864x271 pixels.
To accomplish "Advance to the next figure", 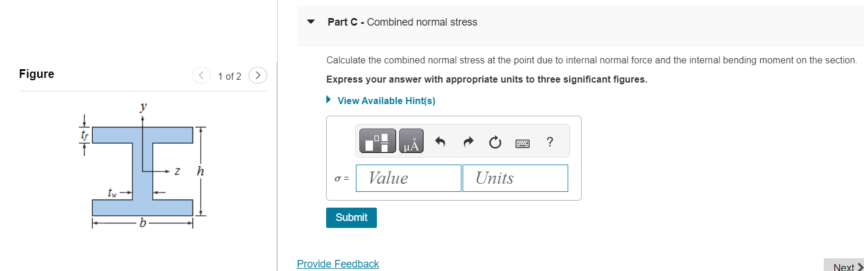I will 258,76.
